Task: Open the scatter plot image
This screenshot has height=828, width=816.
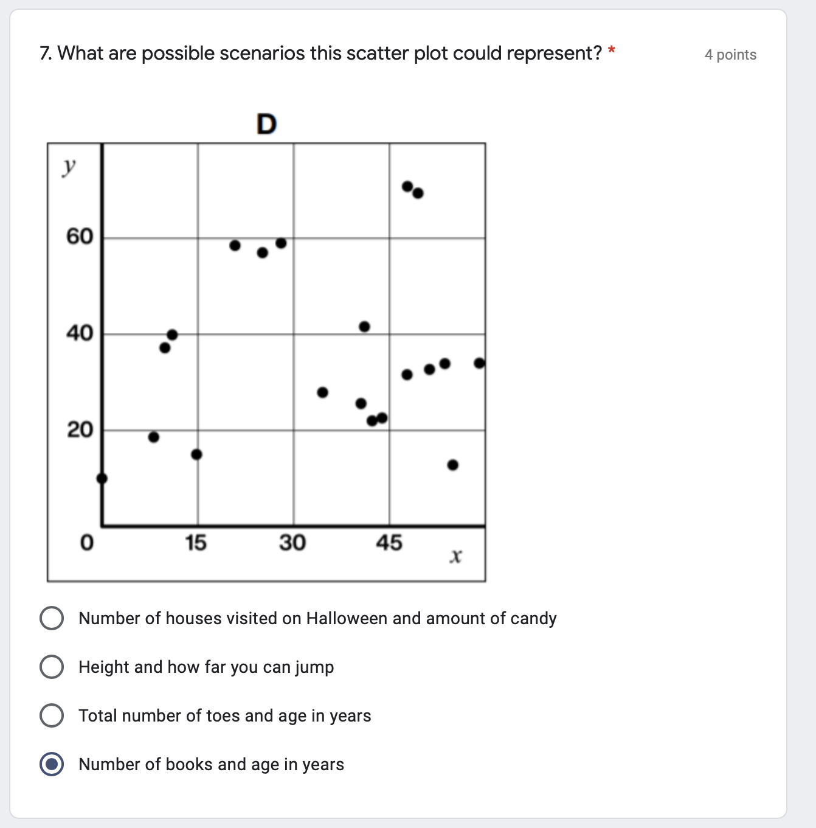Action: tap(268, 359)
